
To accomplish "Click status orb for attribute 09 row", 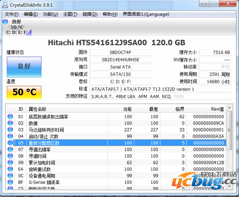I will [x=10, y=163].
